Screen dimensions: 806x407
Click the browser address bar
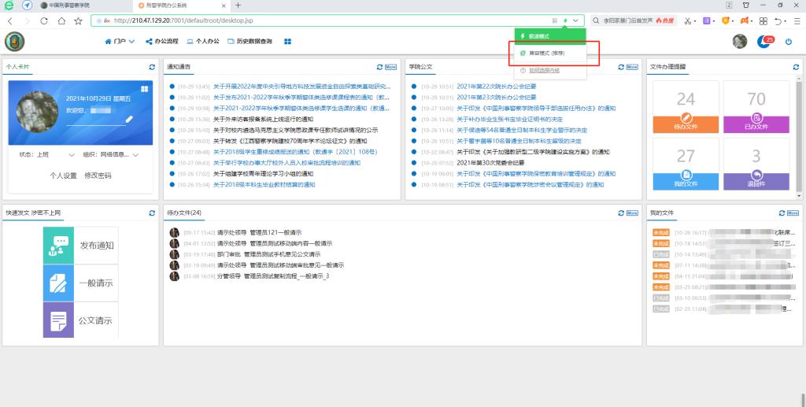[315, 20]
